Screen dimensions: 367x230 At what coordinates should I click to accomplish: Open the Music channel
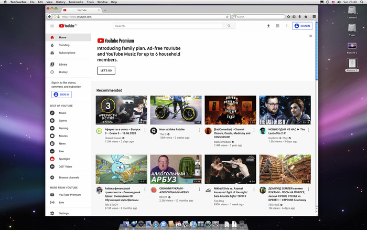tap(68, 113)
